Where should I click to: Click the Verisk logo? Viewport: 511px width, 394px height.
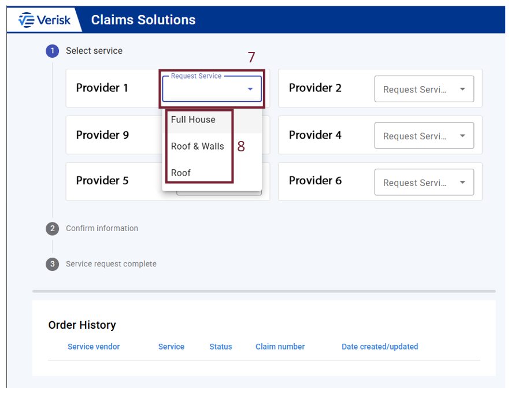coord(45,20)
